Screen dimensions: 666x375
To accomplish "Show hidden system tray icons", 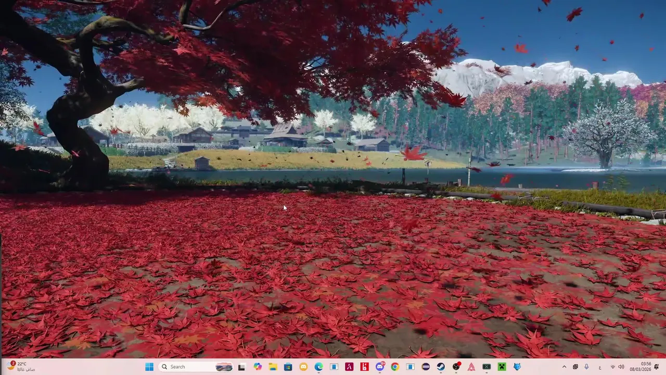I will click(564, 367).
